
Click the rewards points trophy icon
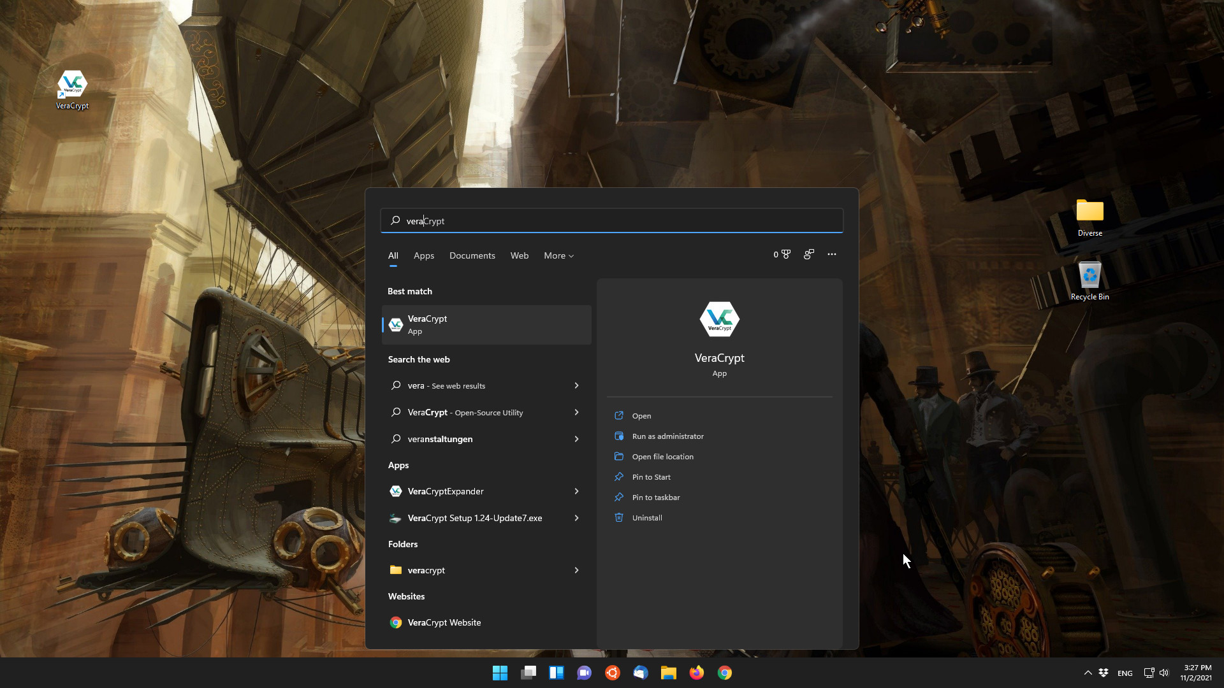786,254
